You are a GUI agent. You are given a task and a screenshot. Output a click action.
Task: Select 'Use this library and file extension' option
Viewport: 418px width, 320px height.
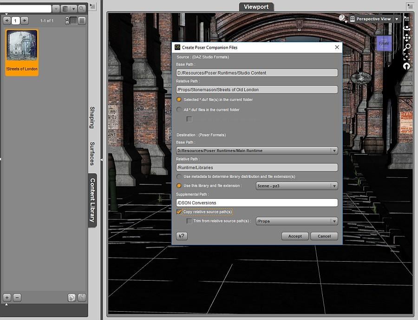179,186
